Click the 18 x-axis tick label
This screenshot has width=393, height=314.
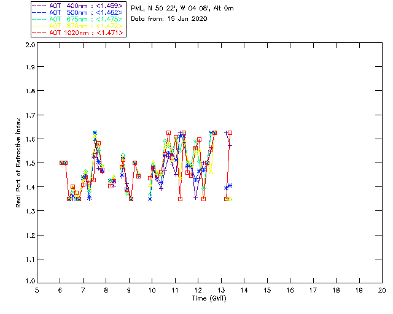click(336, 290)
